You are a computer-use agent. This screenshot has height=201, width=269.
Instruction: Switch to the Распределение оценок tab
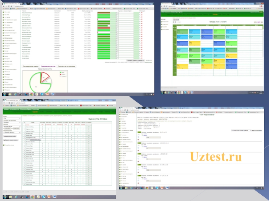pos(31,66)
